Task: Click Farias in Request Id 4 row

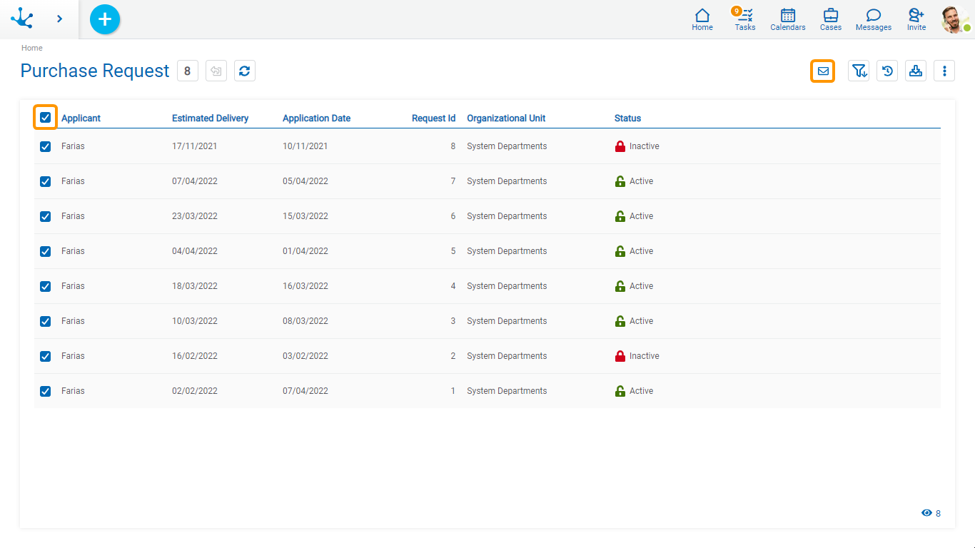Action: coord(73,286)
